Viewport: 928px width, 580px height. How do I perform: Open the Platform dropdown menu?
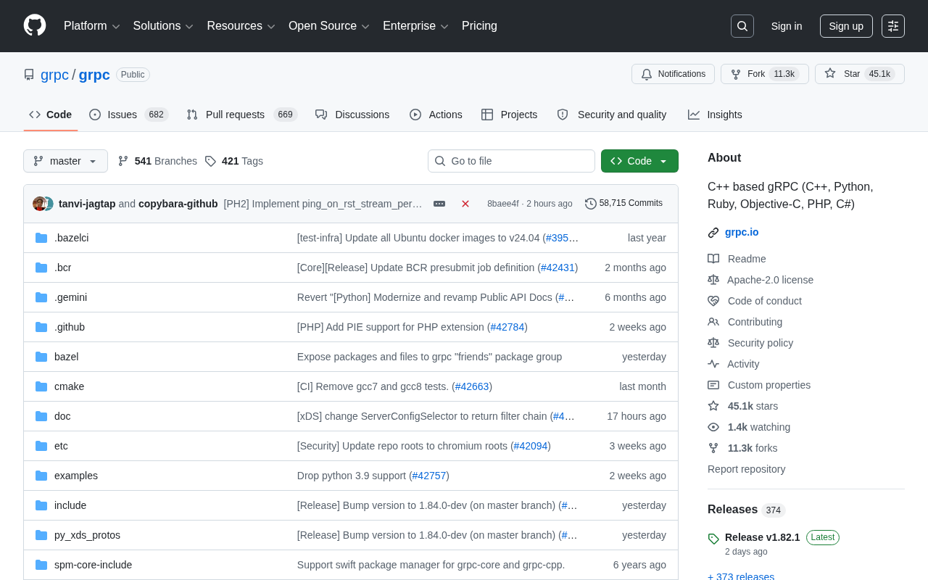point(92,26)
